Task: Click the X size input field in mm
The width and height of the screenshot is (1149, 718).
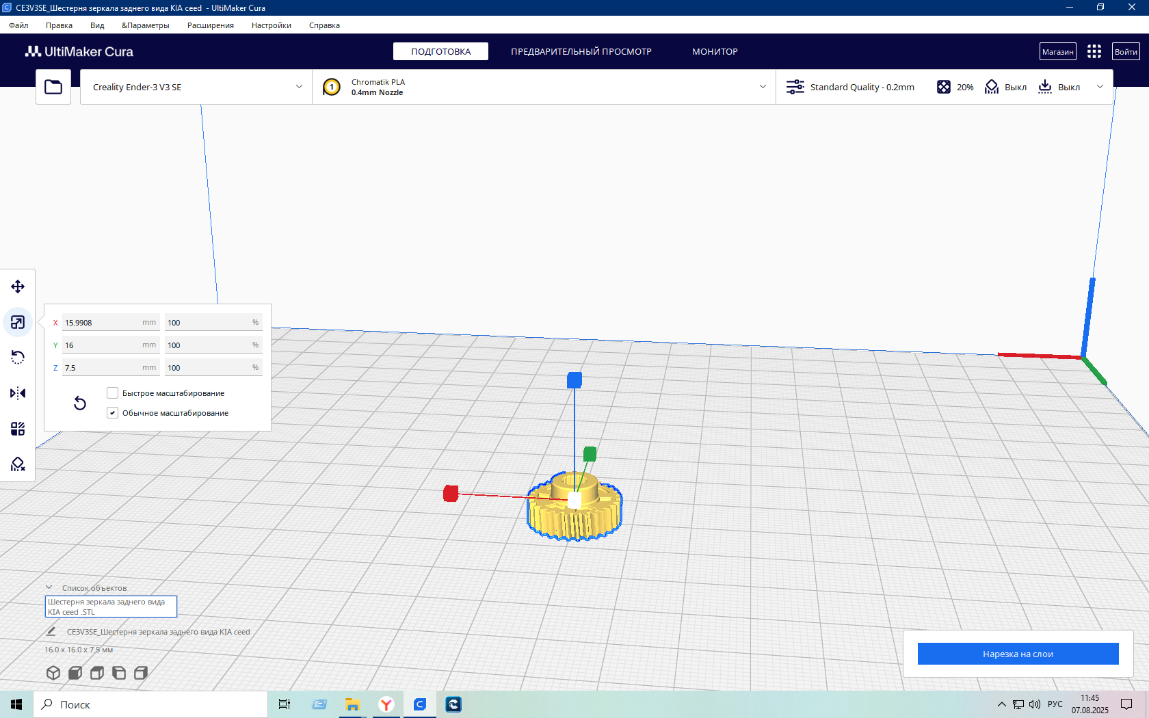Action: point(111,323)
